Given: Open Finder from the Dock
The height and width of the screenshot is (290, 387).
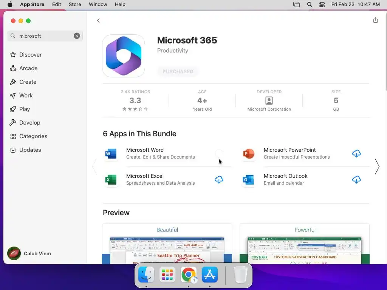Looking at the screenshot, I should click(146, 275).
